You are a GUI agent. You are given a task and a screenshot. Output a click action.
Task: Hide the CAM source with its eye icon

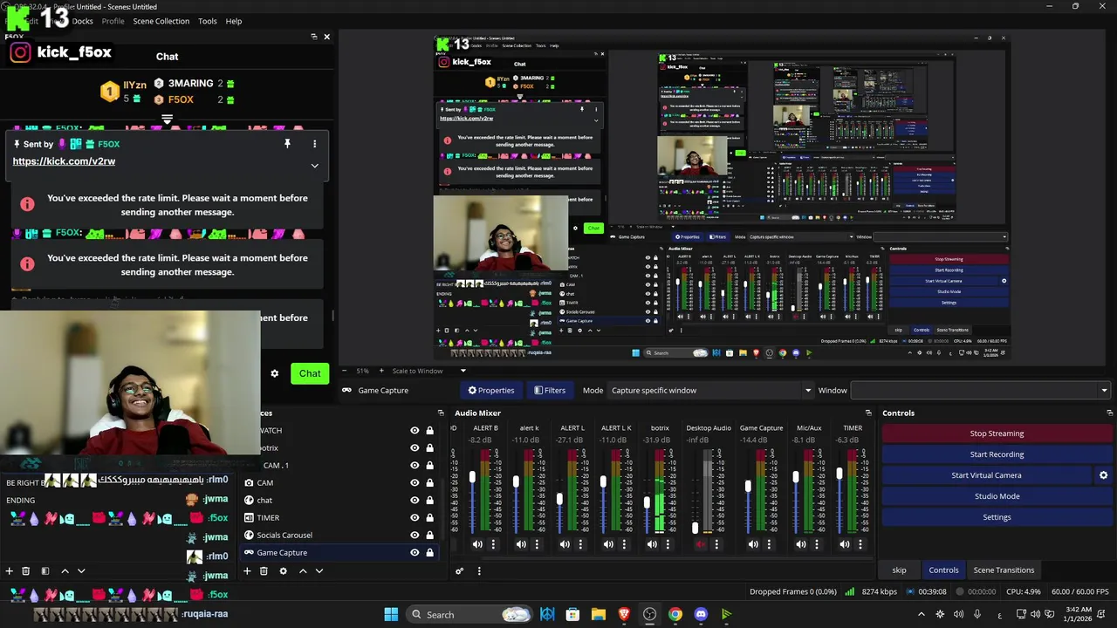click(x=415, y=483)
